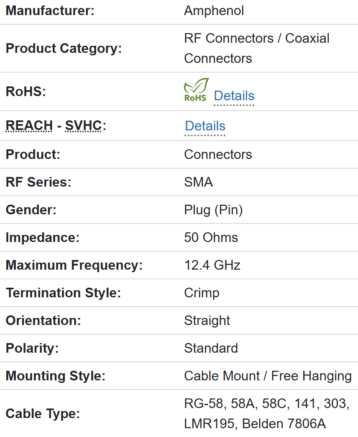The height and width of the screenshot is (437, 358).
Task: Click the Amphenol manufacturer value
Action: [214, 11]
